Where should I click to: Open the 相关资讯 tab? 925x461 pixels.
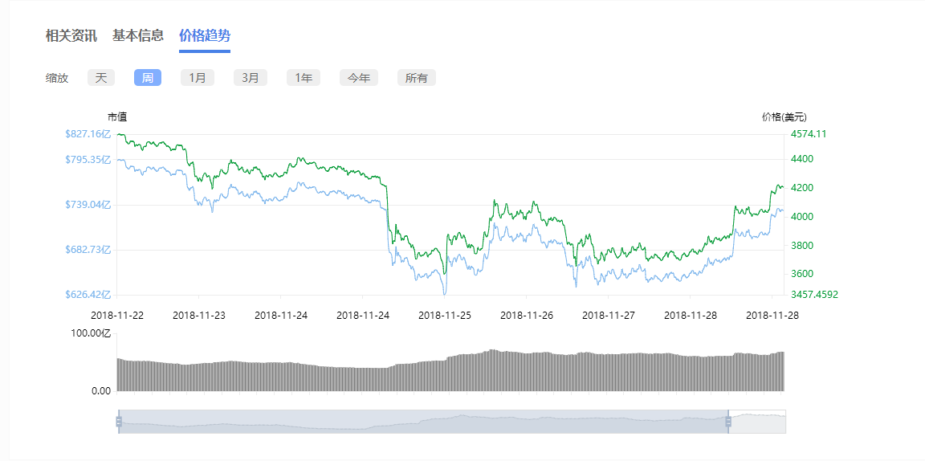point(71,35)
